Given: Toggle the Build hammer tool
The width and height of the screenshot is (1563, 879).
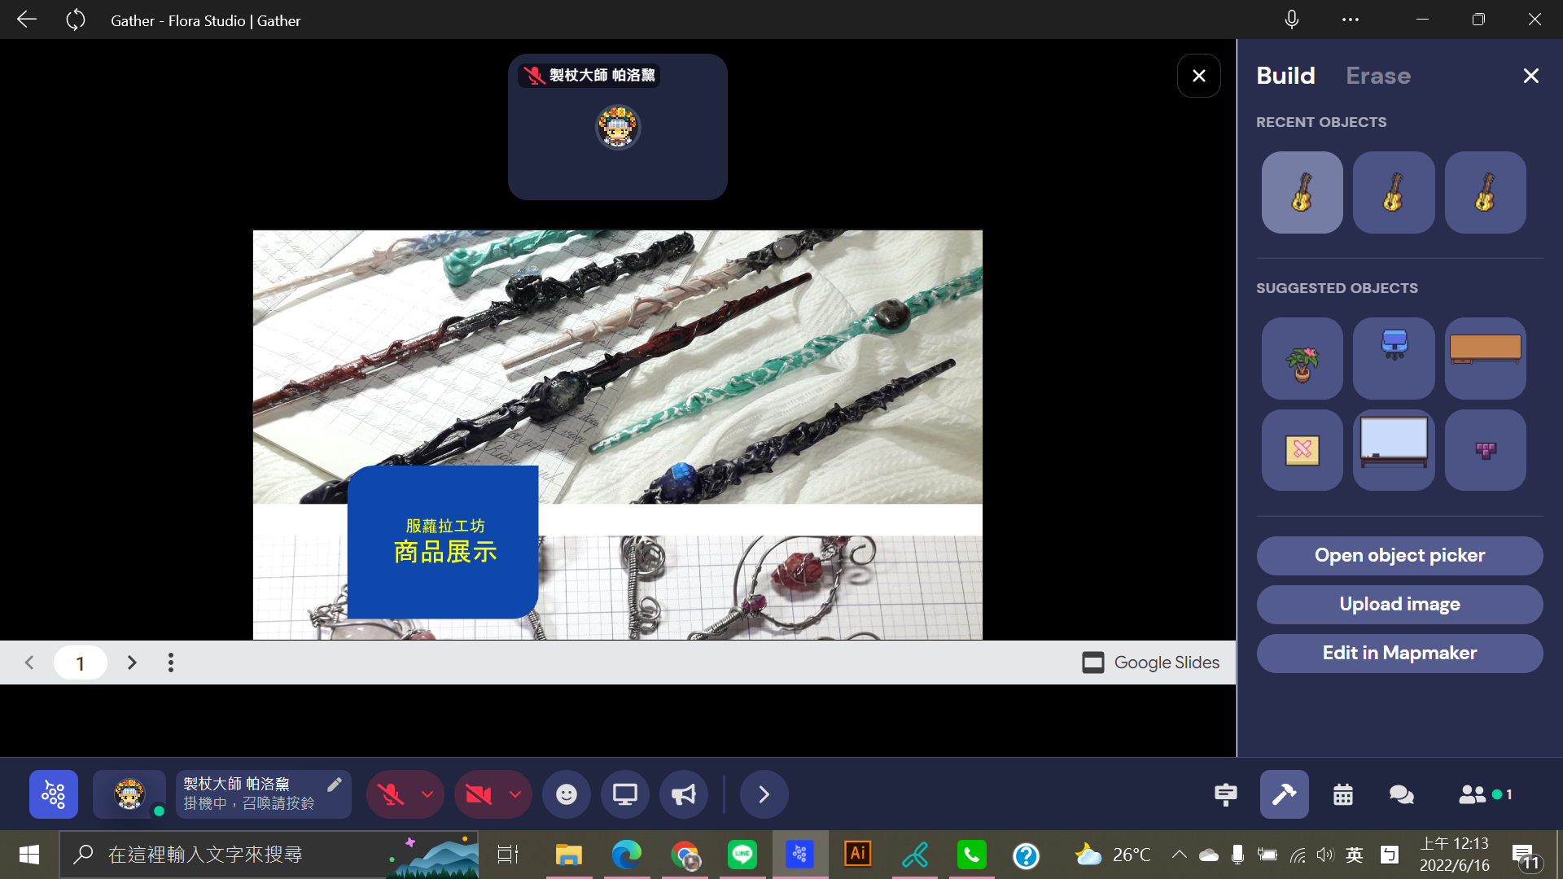Looking at the screenshot, I should click(1285, 794).
